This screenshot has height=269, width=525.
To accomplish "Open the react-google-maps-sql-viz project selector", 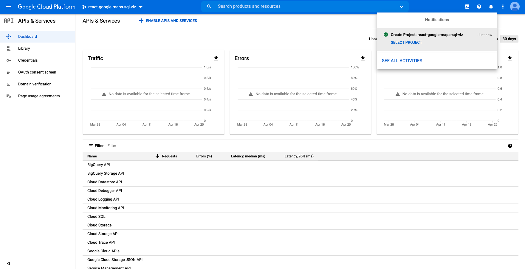I will [112, 7].
